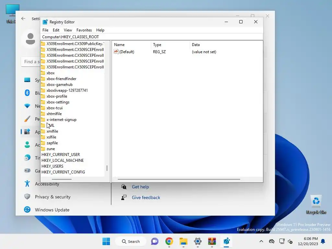Click the network Wi-Fi icon in Settings sidebar

tap(27, 106)
